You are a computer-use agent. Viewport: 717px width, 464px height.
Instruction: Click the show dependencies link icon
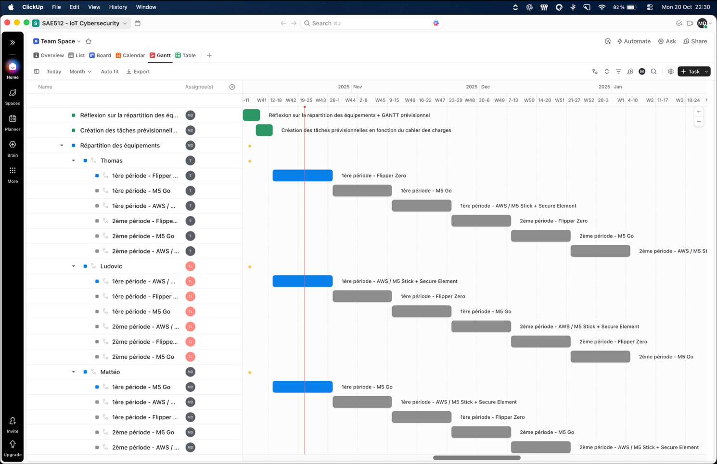594,71
